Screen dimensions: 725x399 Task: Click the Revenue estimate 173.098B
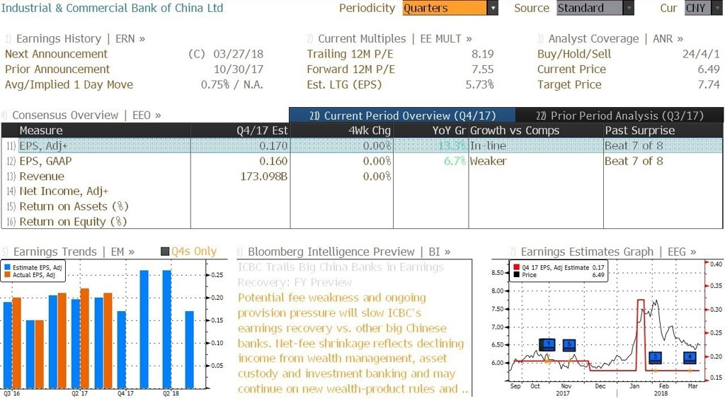(x=263, y=176)
